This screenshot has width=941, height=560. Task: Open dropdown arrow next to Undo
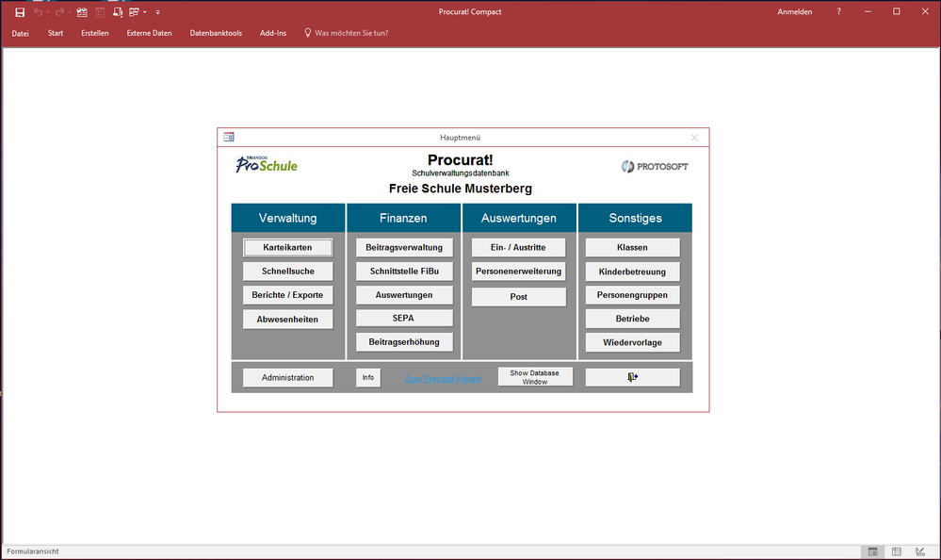48,12
